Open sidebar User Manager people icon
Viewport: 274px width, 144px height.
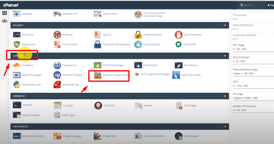click(4, 21)
